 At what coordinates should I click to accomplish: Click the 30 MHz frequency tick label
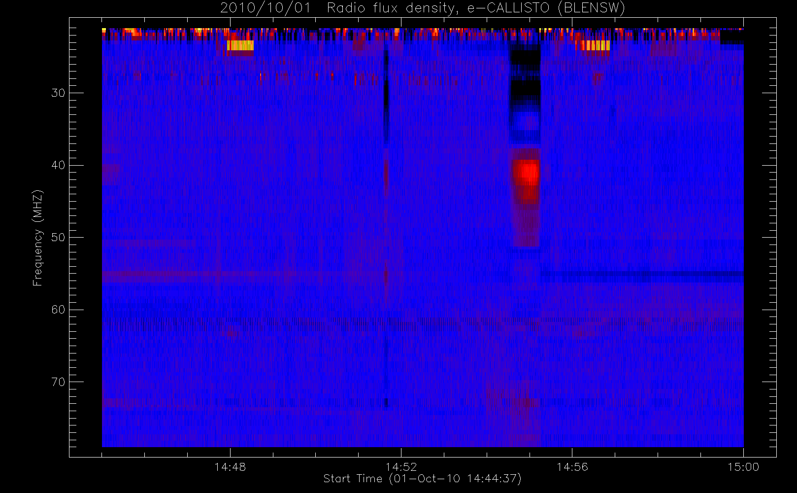point(58,93)
